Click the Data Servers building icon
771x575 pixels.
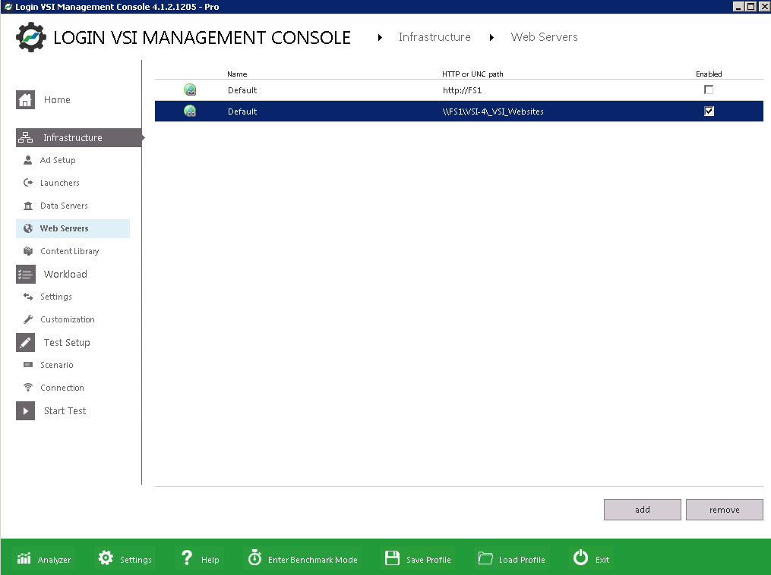pyautogui.click(x=28, y=206)
